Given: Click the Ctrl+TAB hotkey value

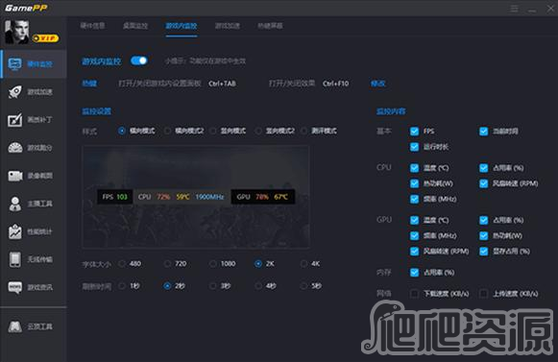Looking at the screenshot, I should point(222,84).
